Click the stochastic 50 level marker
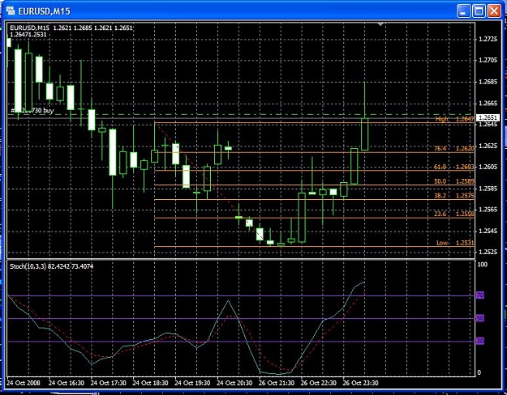Viewport: 507px width, 395px height. tap(480, 318)
